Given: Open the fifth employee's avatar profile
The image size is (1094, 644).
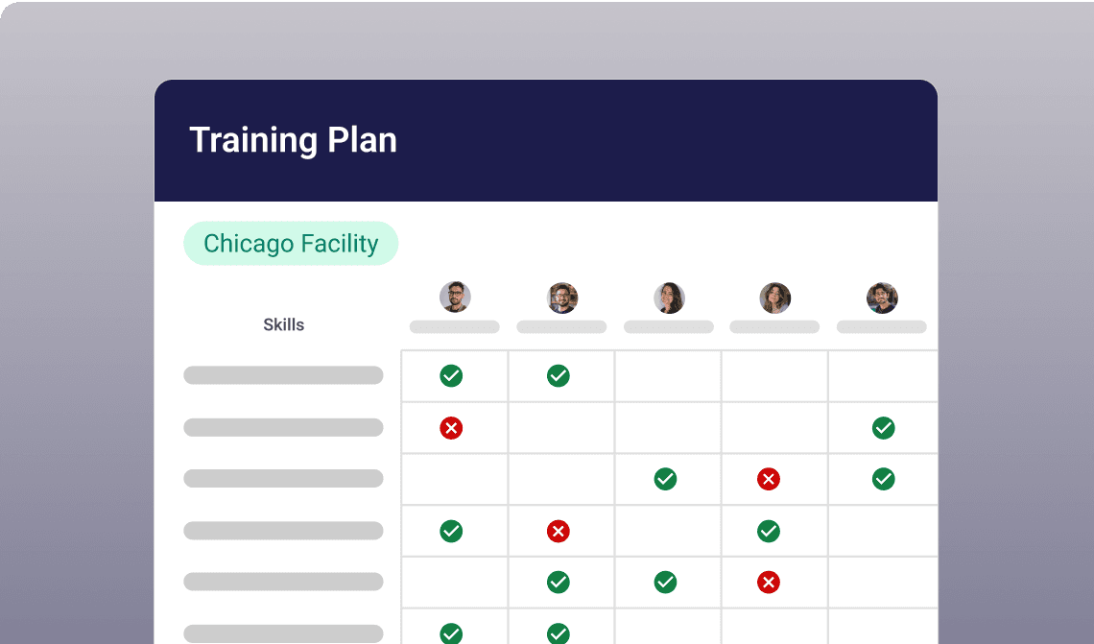Looking at the screenshot, I should click(x=882, y=298).
